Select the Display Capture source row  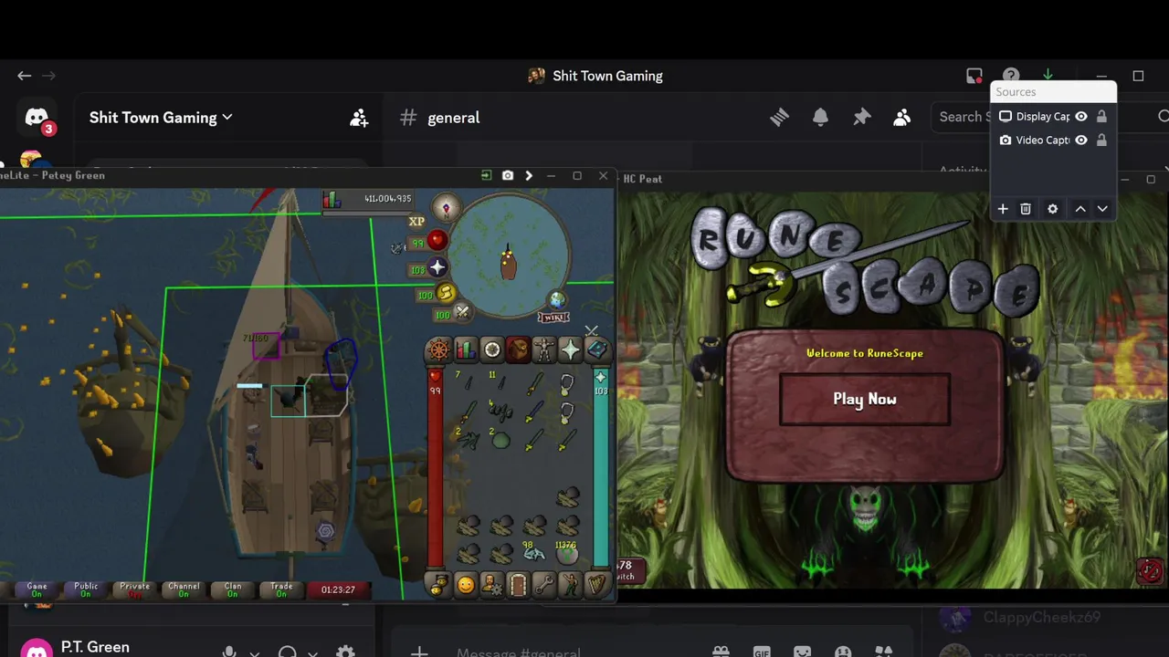[x=1053, y=116]
